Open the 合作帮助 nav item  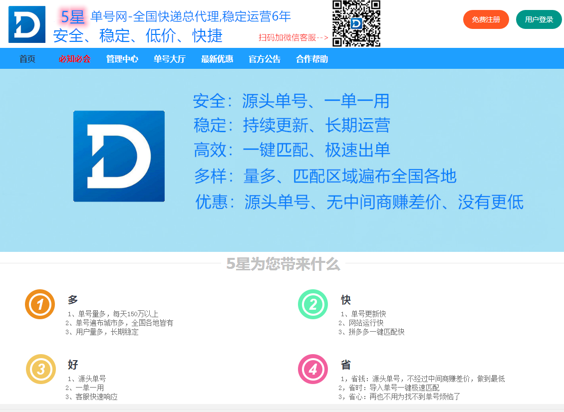(x=312, y=59)
